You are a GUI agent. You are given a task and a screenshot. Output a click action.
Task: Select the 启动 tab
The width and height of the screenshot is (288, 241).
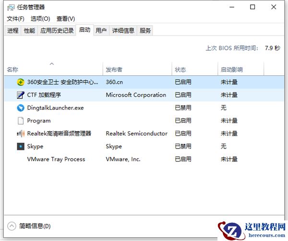click(x=84, y=30)
